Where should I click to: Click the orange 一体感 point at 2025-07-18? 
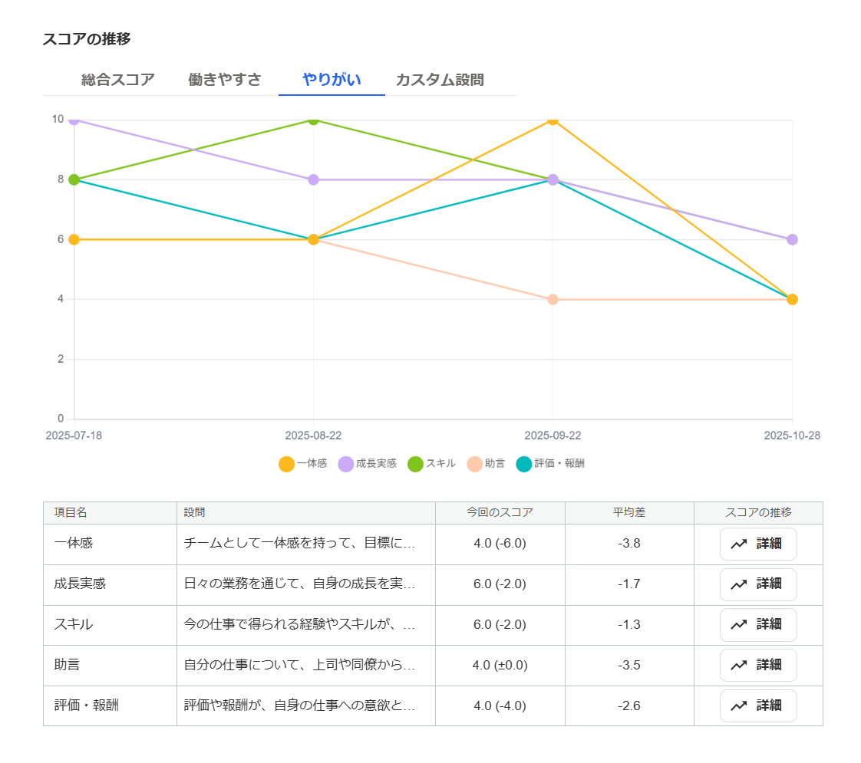(x=74, y=240)
